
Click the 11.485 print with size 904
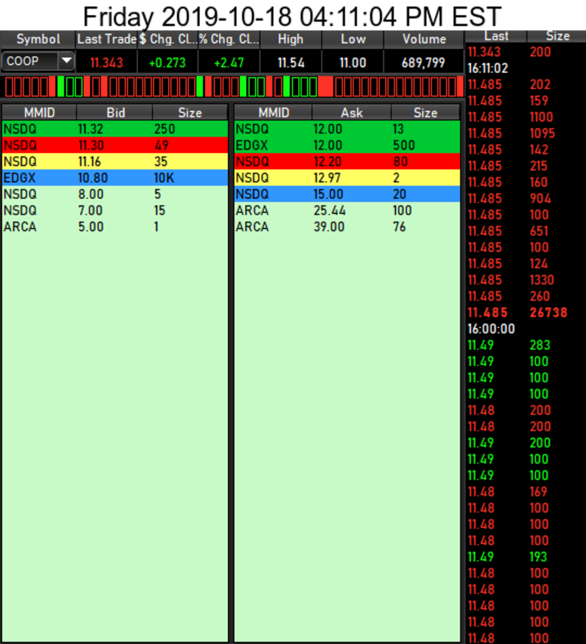(526, 199)
